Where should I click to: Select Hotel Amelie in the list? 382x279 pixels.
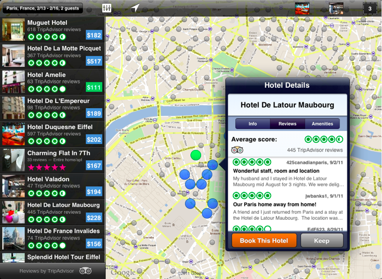click(x=53, y=82)
